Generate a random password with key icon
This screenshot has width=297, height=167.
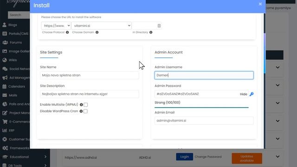click(252, 94)
